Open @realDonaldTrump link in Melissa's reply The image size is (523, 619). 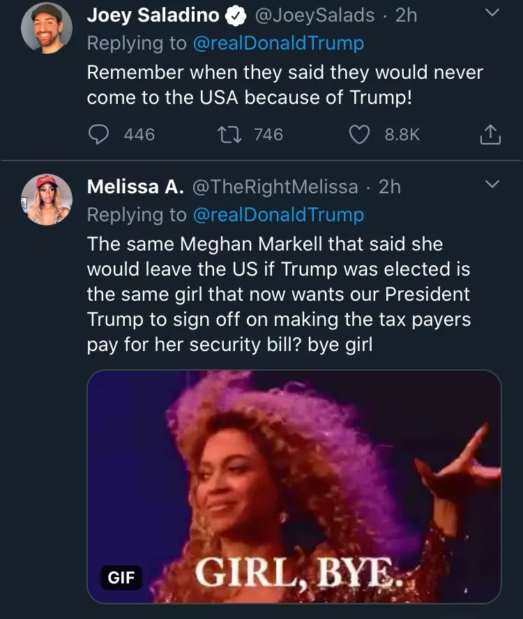point(279,215)
